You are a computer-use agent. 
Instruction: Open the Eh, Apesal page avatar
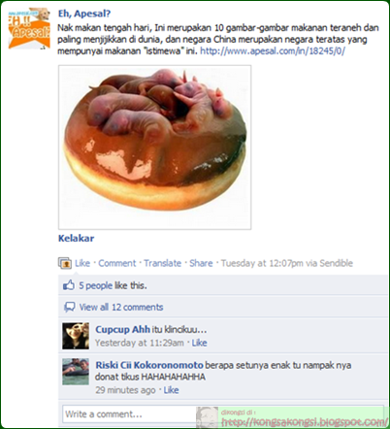[x=29, y=28]
